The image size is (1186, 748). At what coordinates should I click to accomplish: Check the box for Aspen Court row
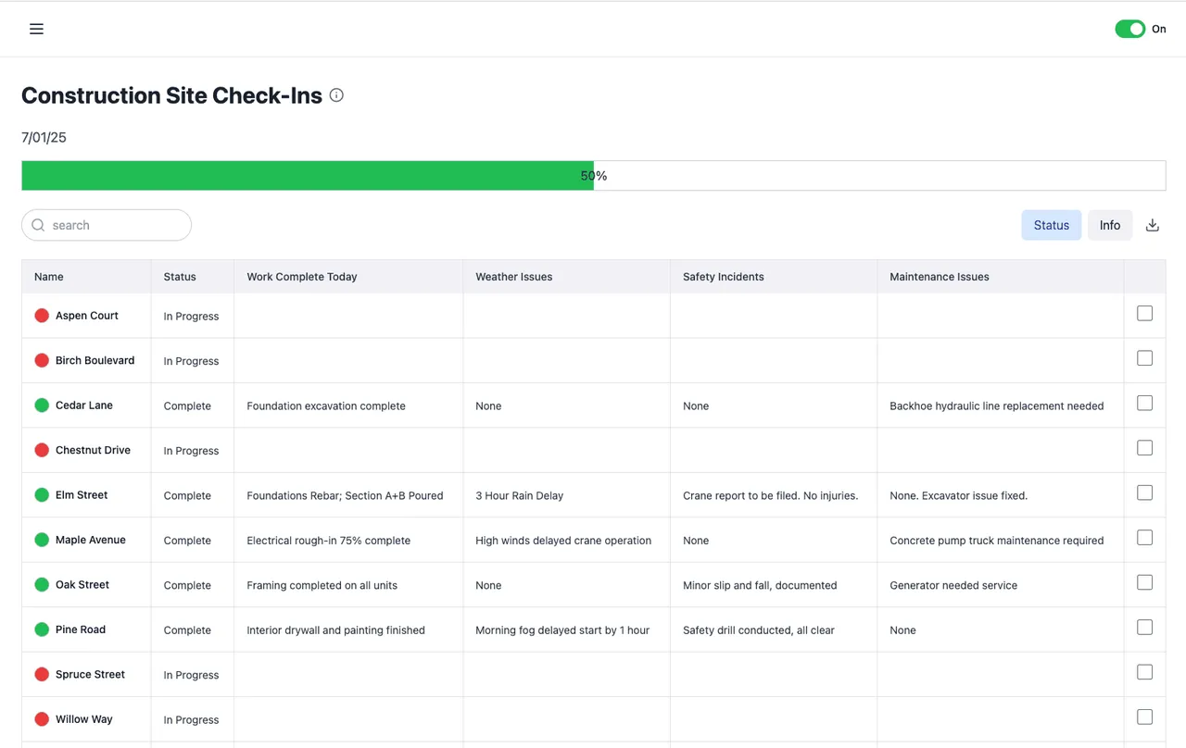click(1145, 314)
